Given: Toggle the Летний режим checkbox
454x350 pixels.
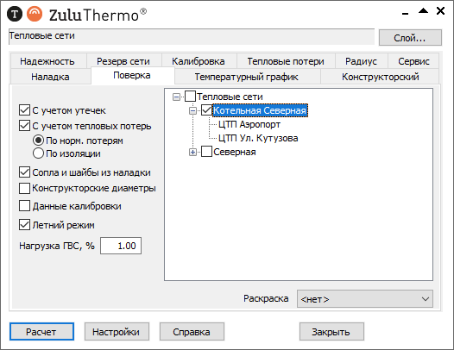Looking at the screenshot, I should [25, 225].
